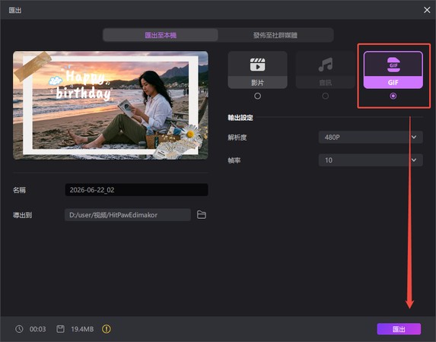This screenshot has height=342, width=436.
Task: Select the audio radio button
Action: click(x=325, y=96)
